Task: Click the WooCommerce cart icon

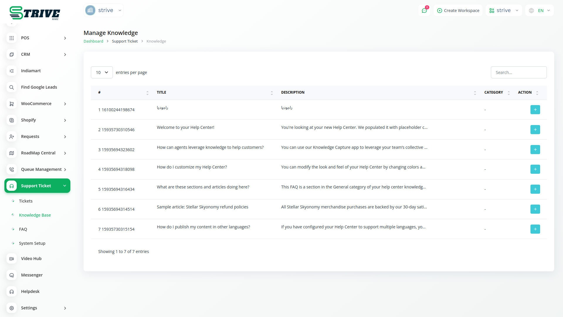Action: (x=11, y=104)
